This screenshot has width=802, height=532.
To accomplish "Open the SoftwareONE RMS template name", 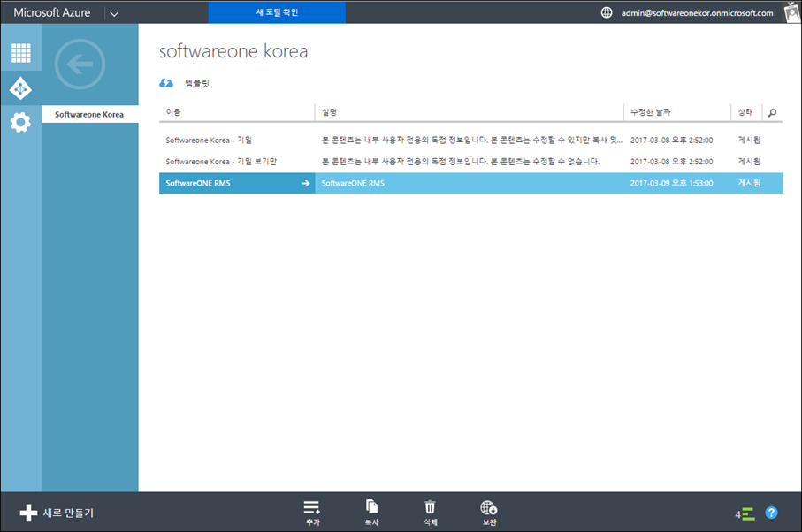I will pyautogui.click(x=198, y=183).
